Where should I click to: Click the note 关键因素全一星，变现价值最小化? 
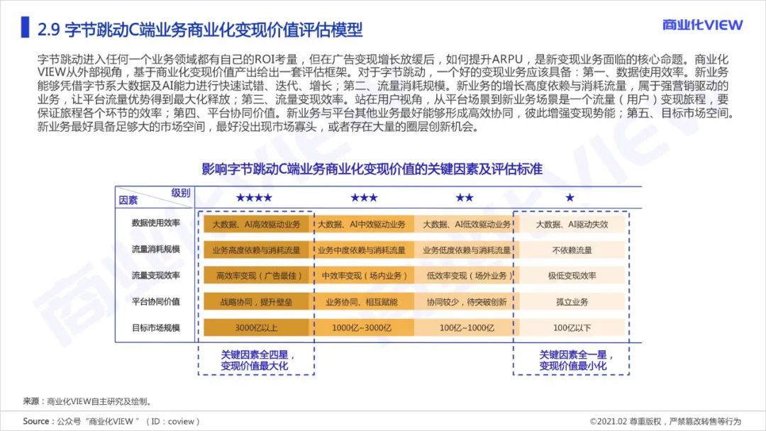pos(574,360)
